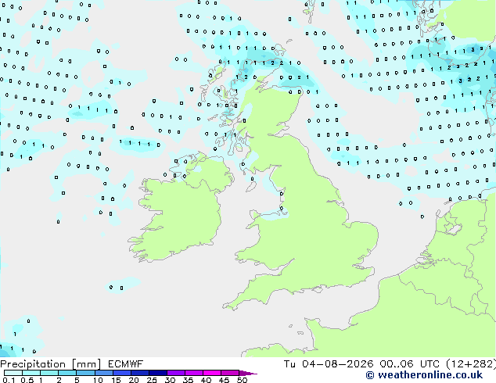Click the 'Precipitation [mm]' title text
The image size is (496, 383).
pos(50,364)
